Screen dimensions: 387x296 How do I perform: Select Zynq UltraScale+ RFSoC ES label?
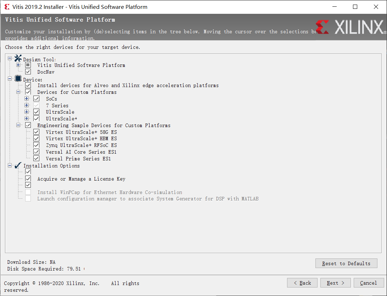(81, 145)
